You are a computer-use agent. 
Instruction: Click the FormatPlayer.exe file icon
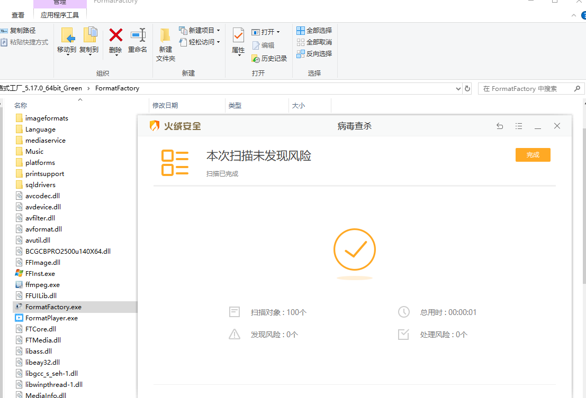pos(19,318)
